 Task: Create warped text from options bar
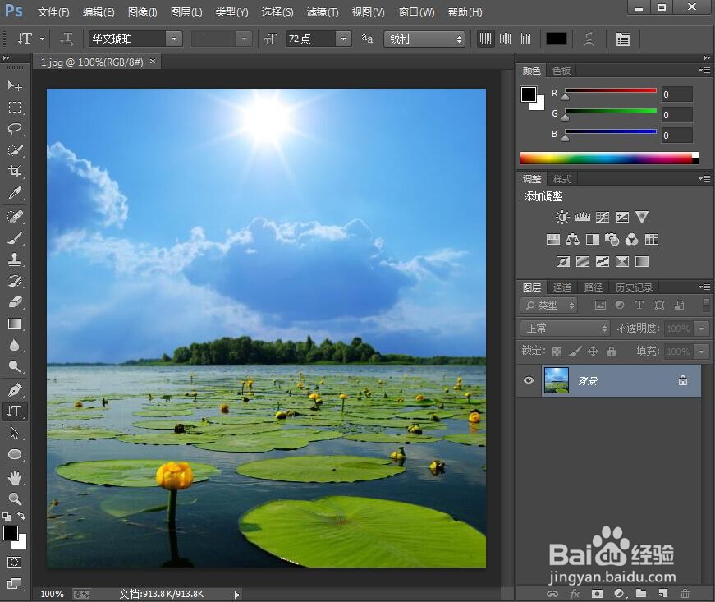pos(589,39)
